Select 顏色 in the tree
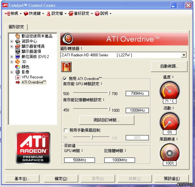Viewport: 195px width, 187px height. coord(25,67)
